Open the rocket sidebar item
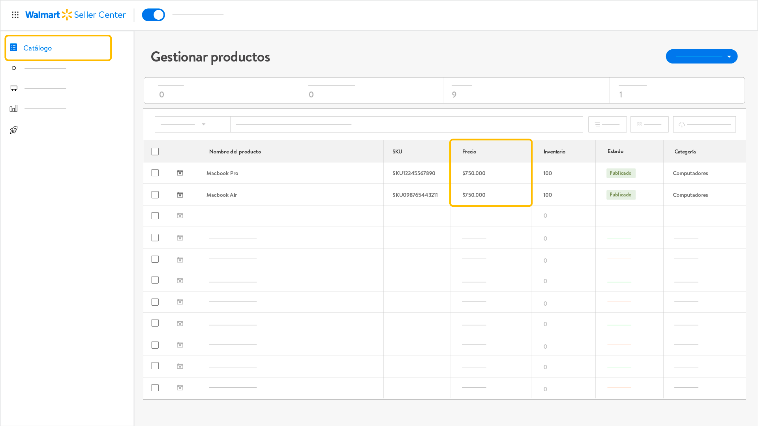The width and height of the screenshot is (758, 426). click(14, 130)
